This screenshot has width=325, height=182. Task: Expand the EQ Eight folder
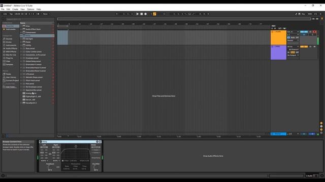pyautogui.click(x=21, y=39)
